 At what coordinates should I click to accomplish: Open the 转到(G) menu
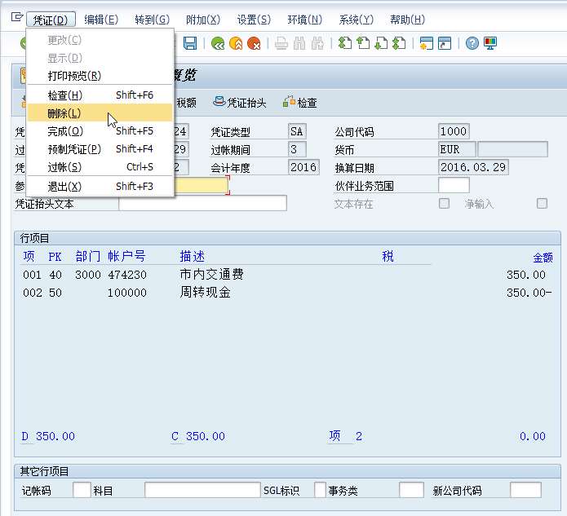(153, 20)
